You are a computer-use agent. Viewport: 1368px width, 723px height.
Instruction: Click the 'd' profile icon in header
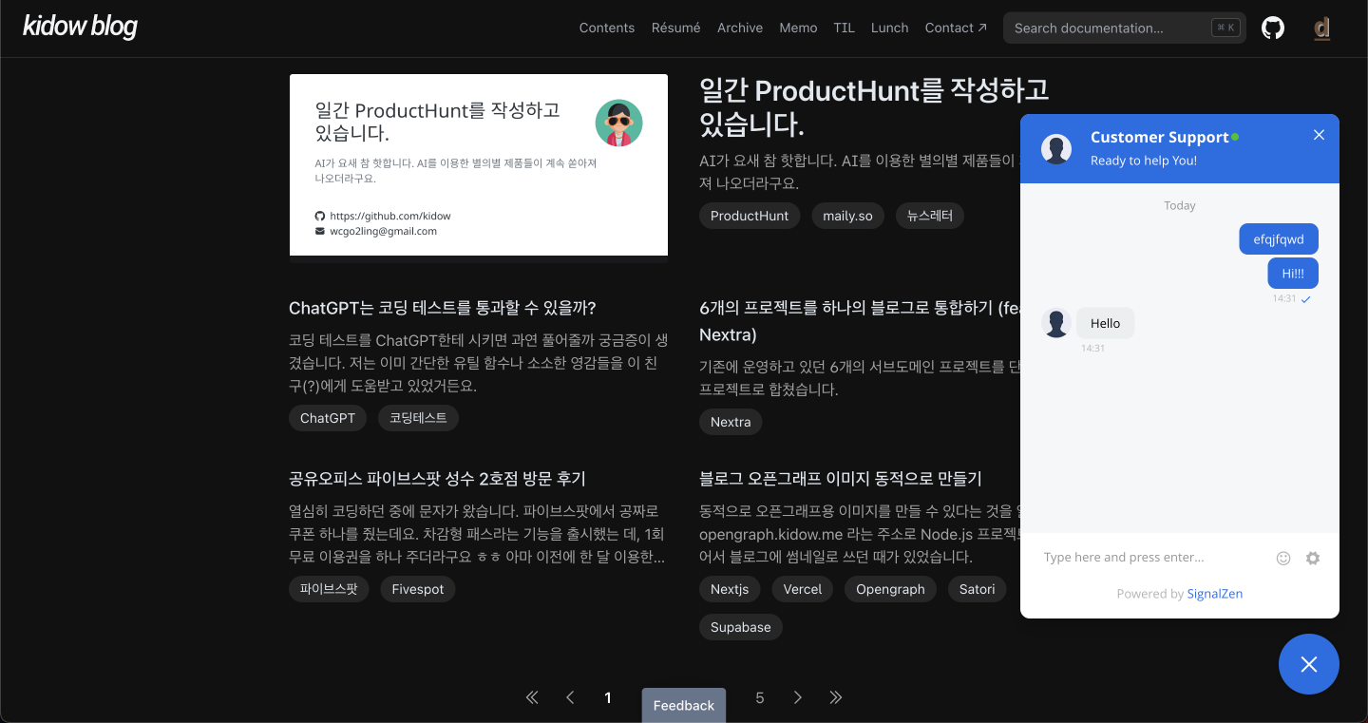1321,28
